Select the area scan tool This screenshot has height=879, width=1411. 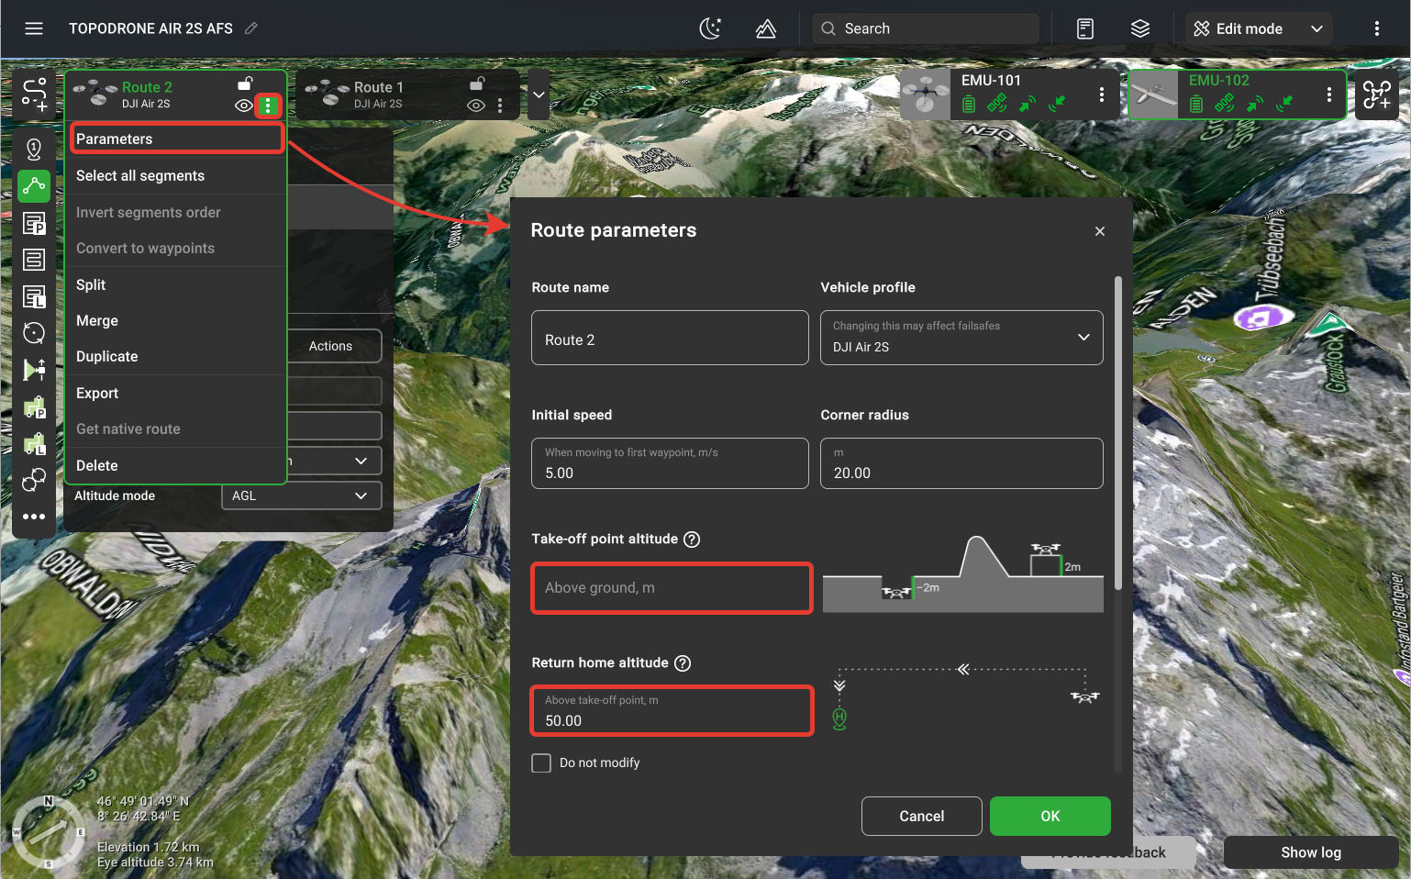point(34,260)
